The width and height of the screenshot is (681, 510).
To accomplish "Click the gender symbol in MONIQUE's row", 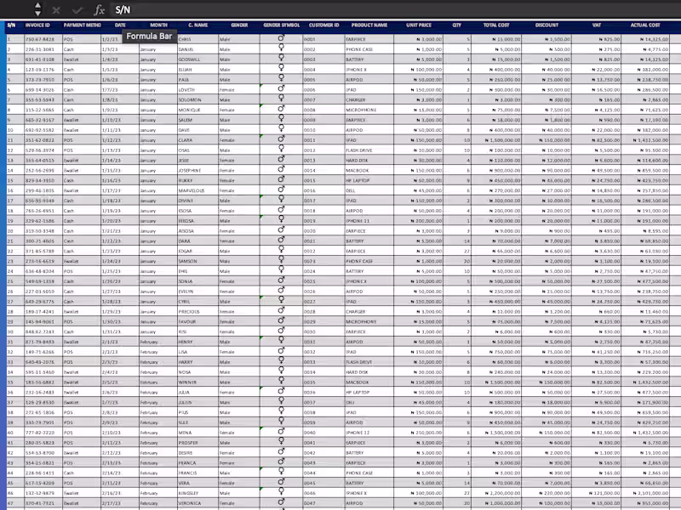I will point(282,109).
